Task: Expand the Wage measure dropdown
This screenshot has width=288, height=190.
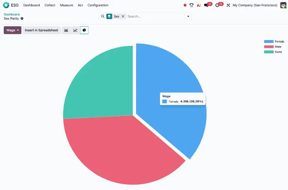Action: coord(13,30)
